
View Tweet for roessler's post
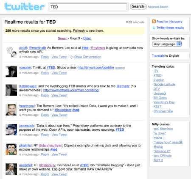[x=59, y=73]
